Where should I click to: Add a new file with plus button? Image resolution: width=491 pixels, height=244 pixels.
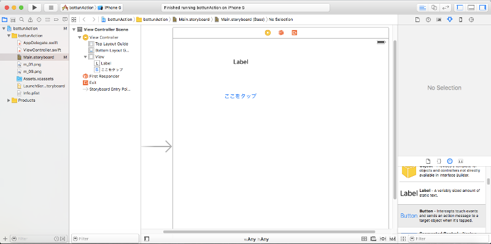tap(5, 238)
